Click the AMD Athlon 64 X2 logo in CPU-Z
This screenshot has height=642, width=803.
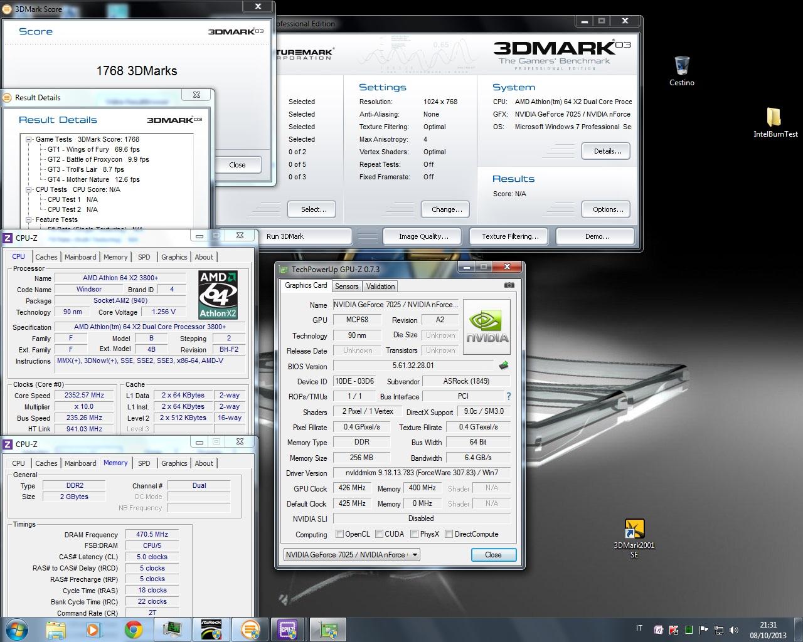[x=218, y=295]
